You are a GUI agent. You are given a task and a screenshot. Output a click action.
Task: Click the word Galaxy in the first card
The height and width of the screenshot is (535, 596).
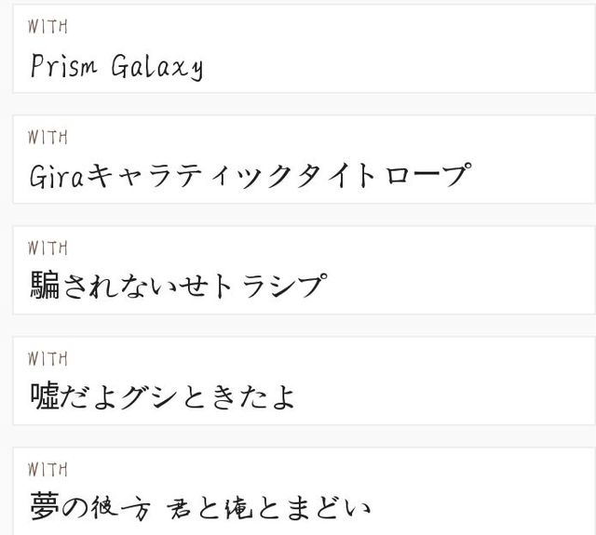157,67
